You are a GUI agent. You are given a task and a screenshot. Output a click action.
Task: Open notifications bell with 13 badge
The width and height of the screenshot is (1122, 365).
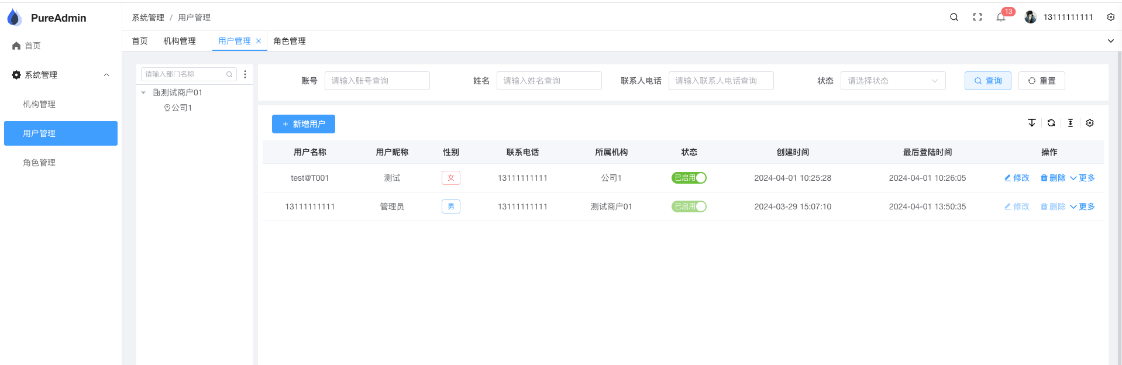point(1001,17)
